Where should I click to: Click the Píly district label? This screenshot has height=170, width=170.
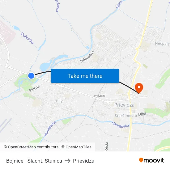coord(59,101)
